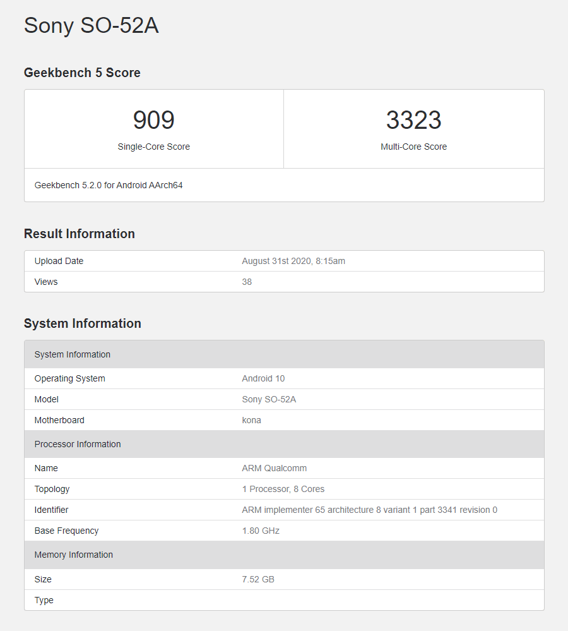Click the multi-core score value 3323
The image size is (568, 631).
pos(413,120)
